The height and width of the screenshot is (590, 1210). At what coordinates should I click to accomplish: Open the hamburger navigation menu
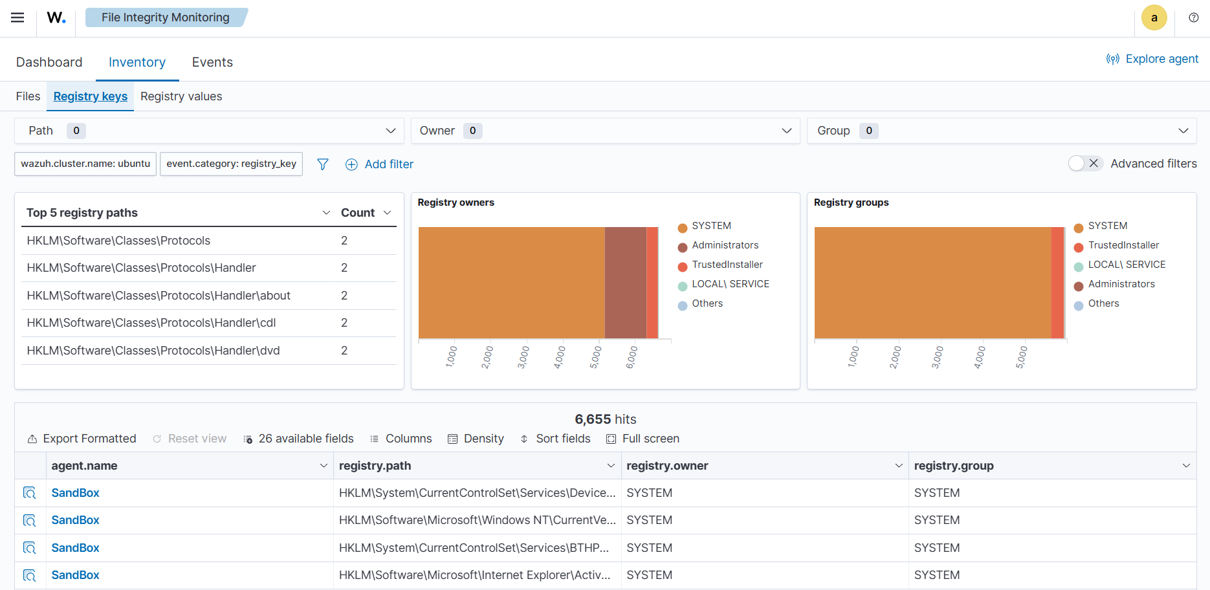tap(17, 17)
